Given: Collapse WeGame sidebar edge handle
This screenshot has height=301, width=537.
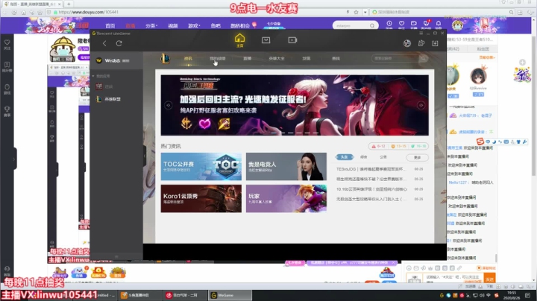Looking at the screenshot, I should [145, 156].
